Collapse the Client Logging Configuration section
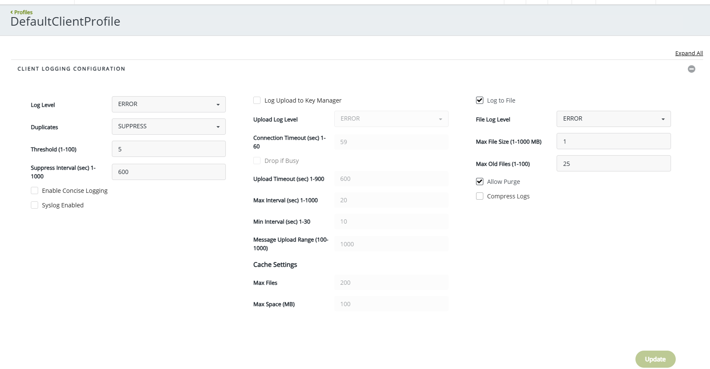710x369 pixels. click(691, 69)
